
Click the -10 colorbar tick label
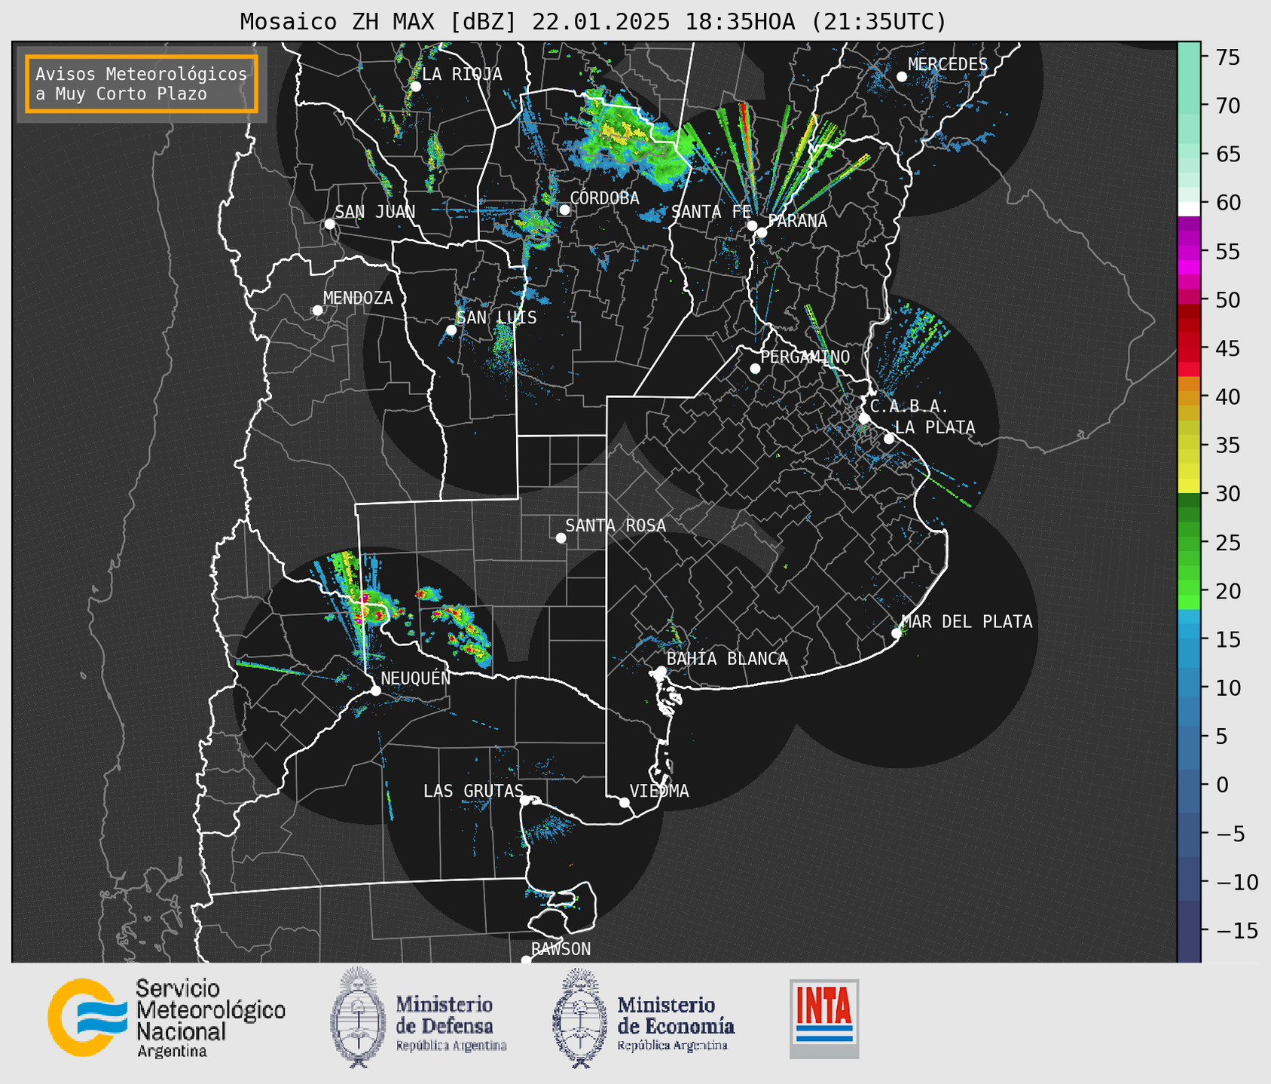(x=1236, y=882)
